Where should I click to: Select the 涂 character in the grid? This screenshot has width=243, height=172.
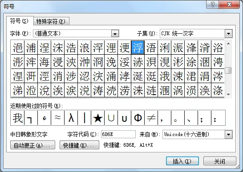pyautogui.click(x=191, y=62)
